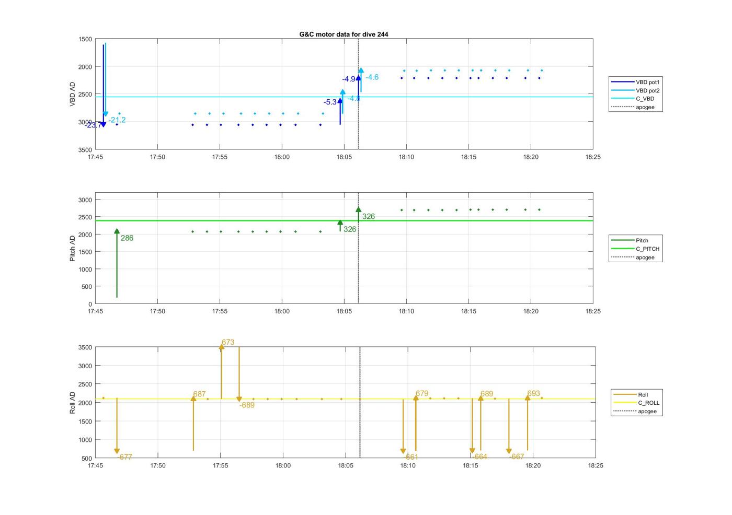Click the 'VBD AD' y-axis label
732x515 pixels.
[73, 95]
